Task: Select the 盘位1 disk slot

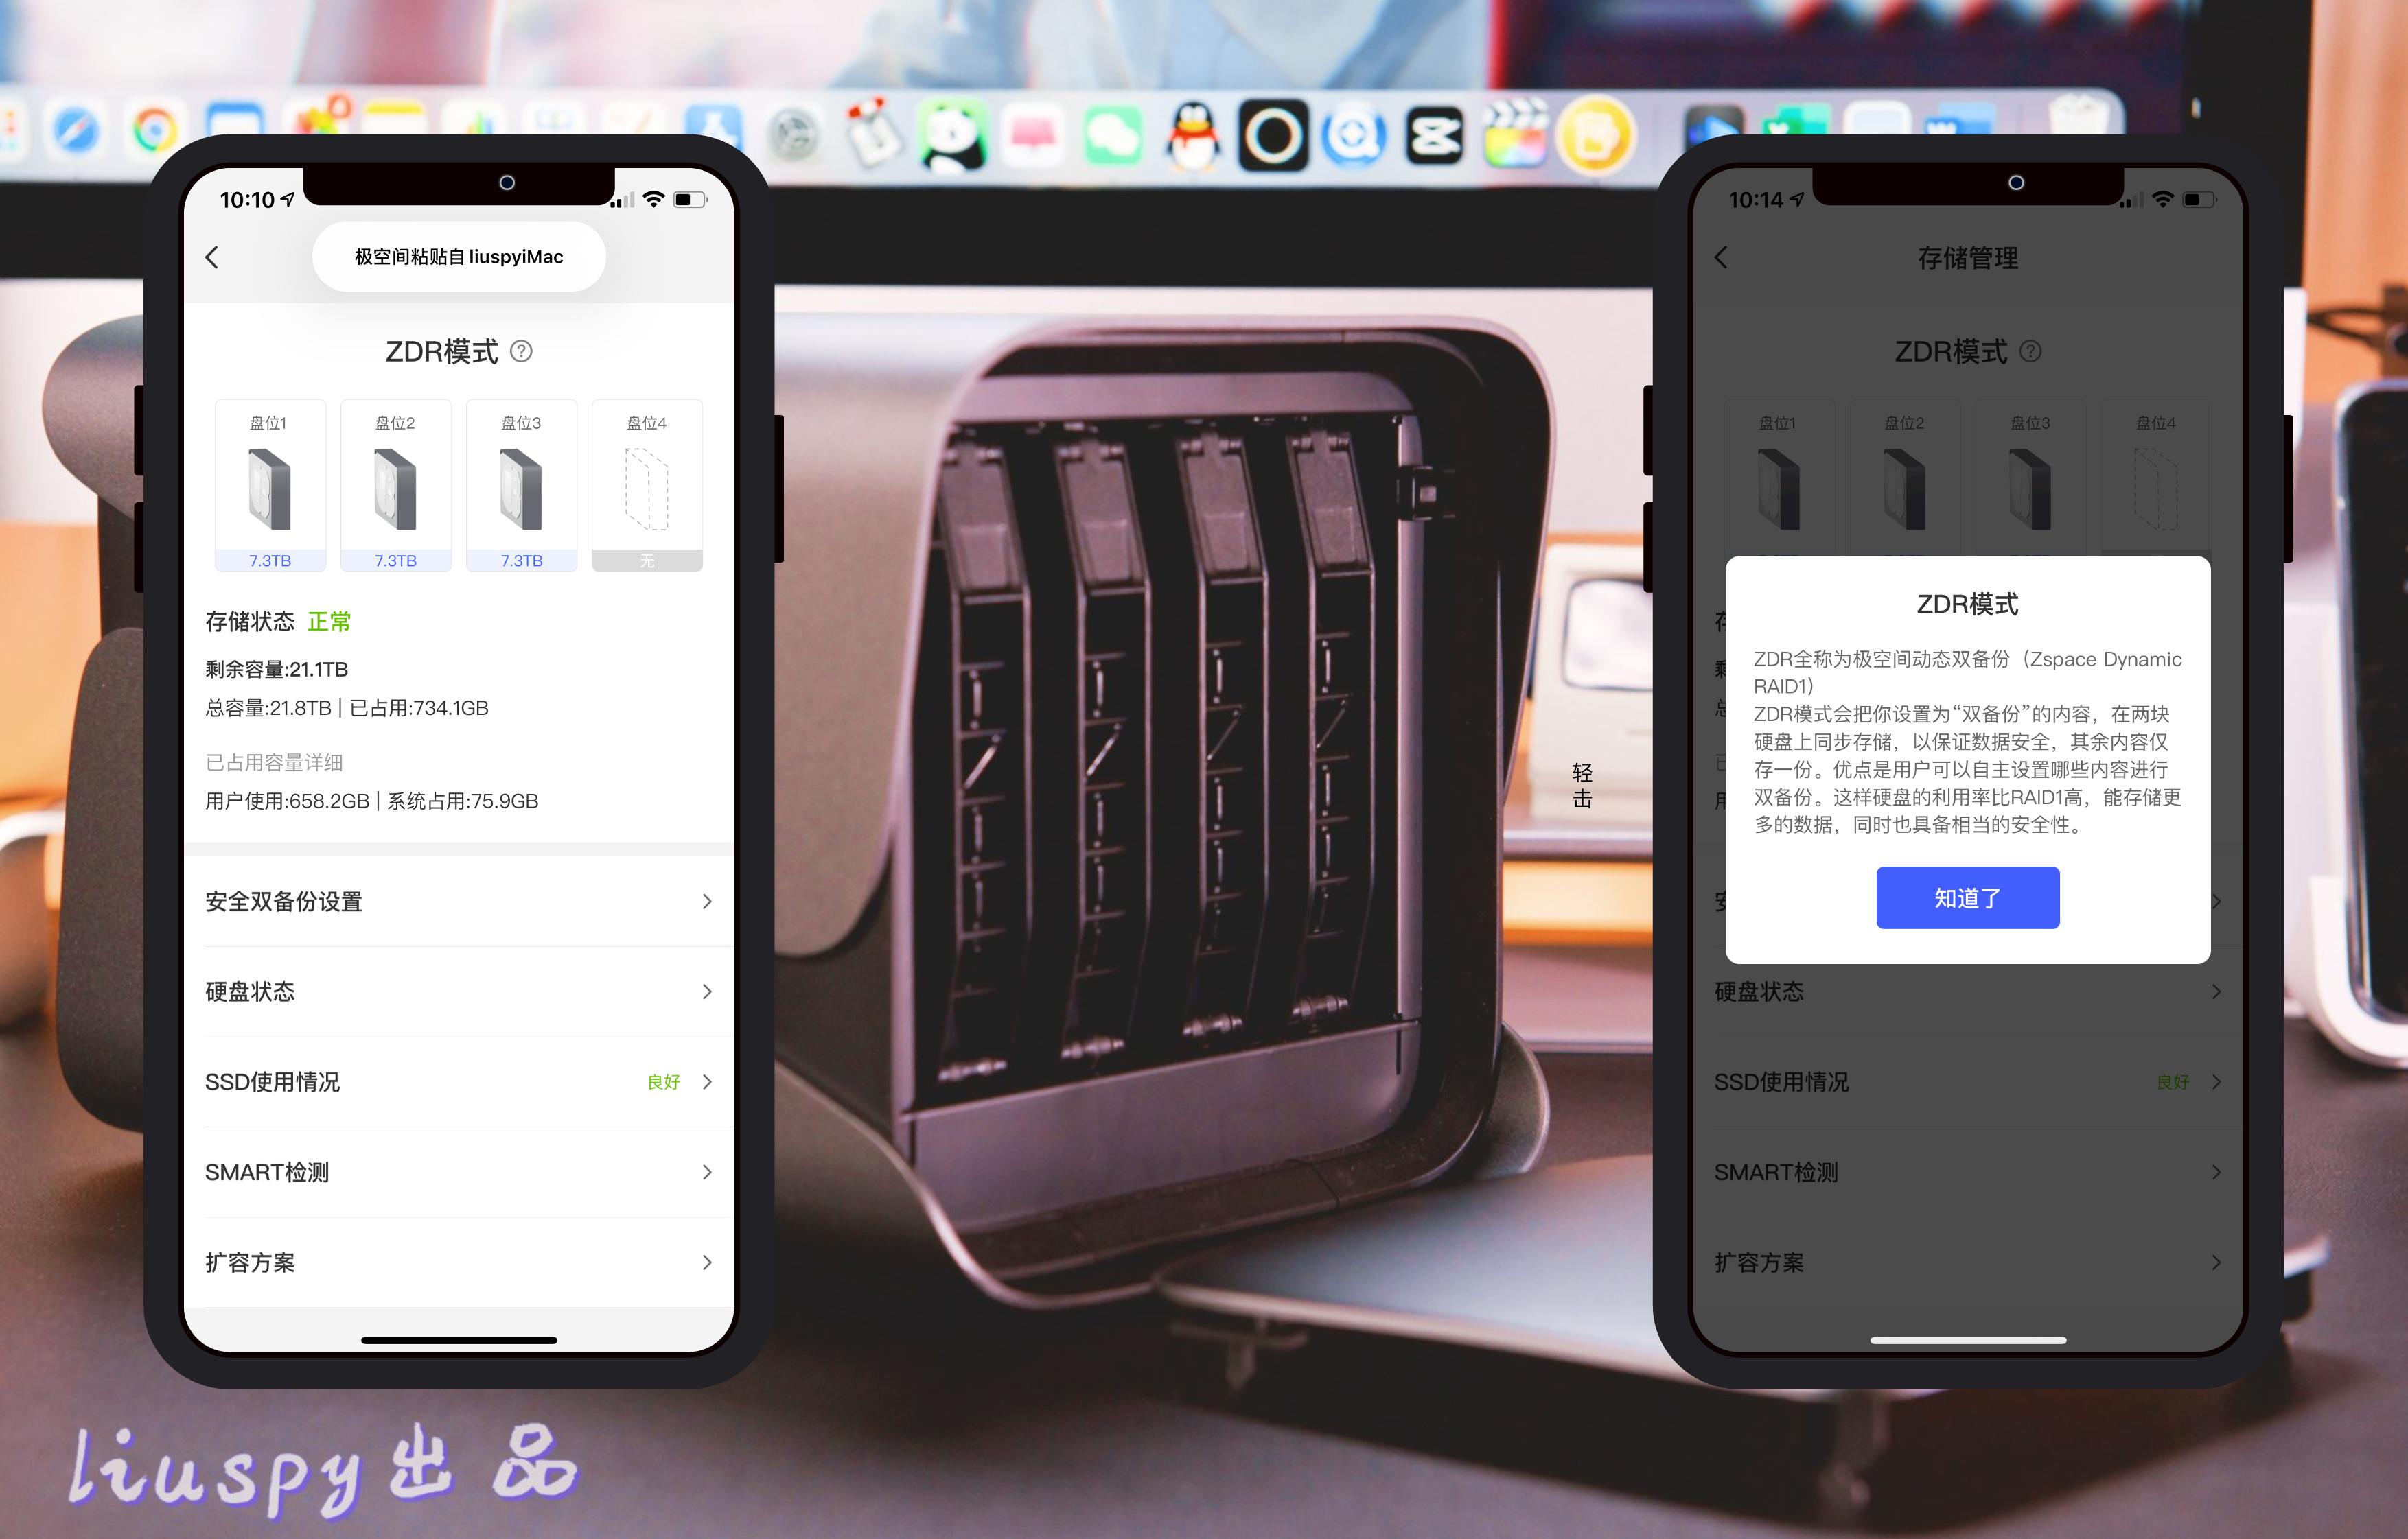Action: coord(270,486)
